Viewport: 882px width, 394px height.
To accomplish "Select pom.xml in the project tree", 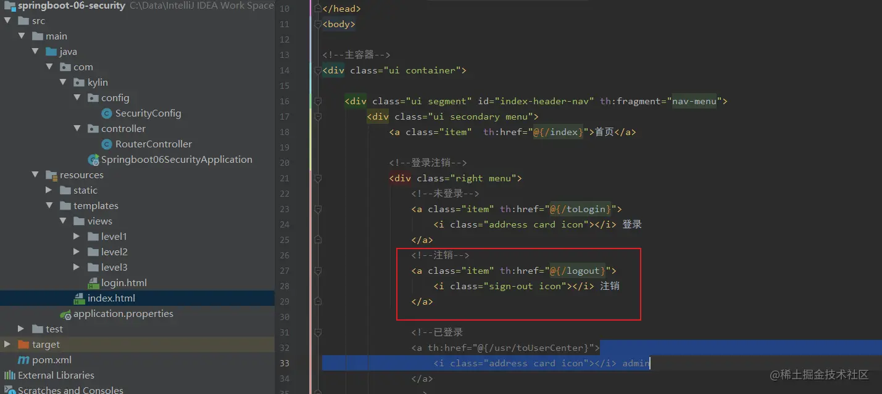I will (x=52, y=360).
